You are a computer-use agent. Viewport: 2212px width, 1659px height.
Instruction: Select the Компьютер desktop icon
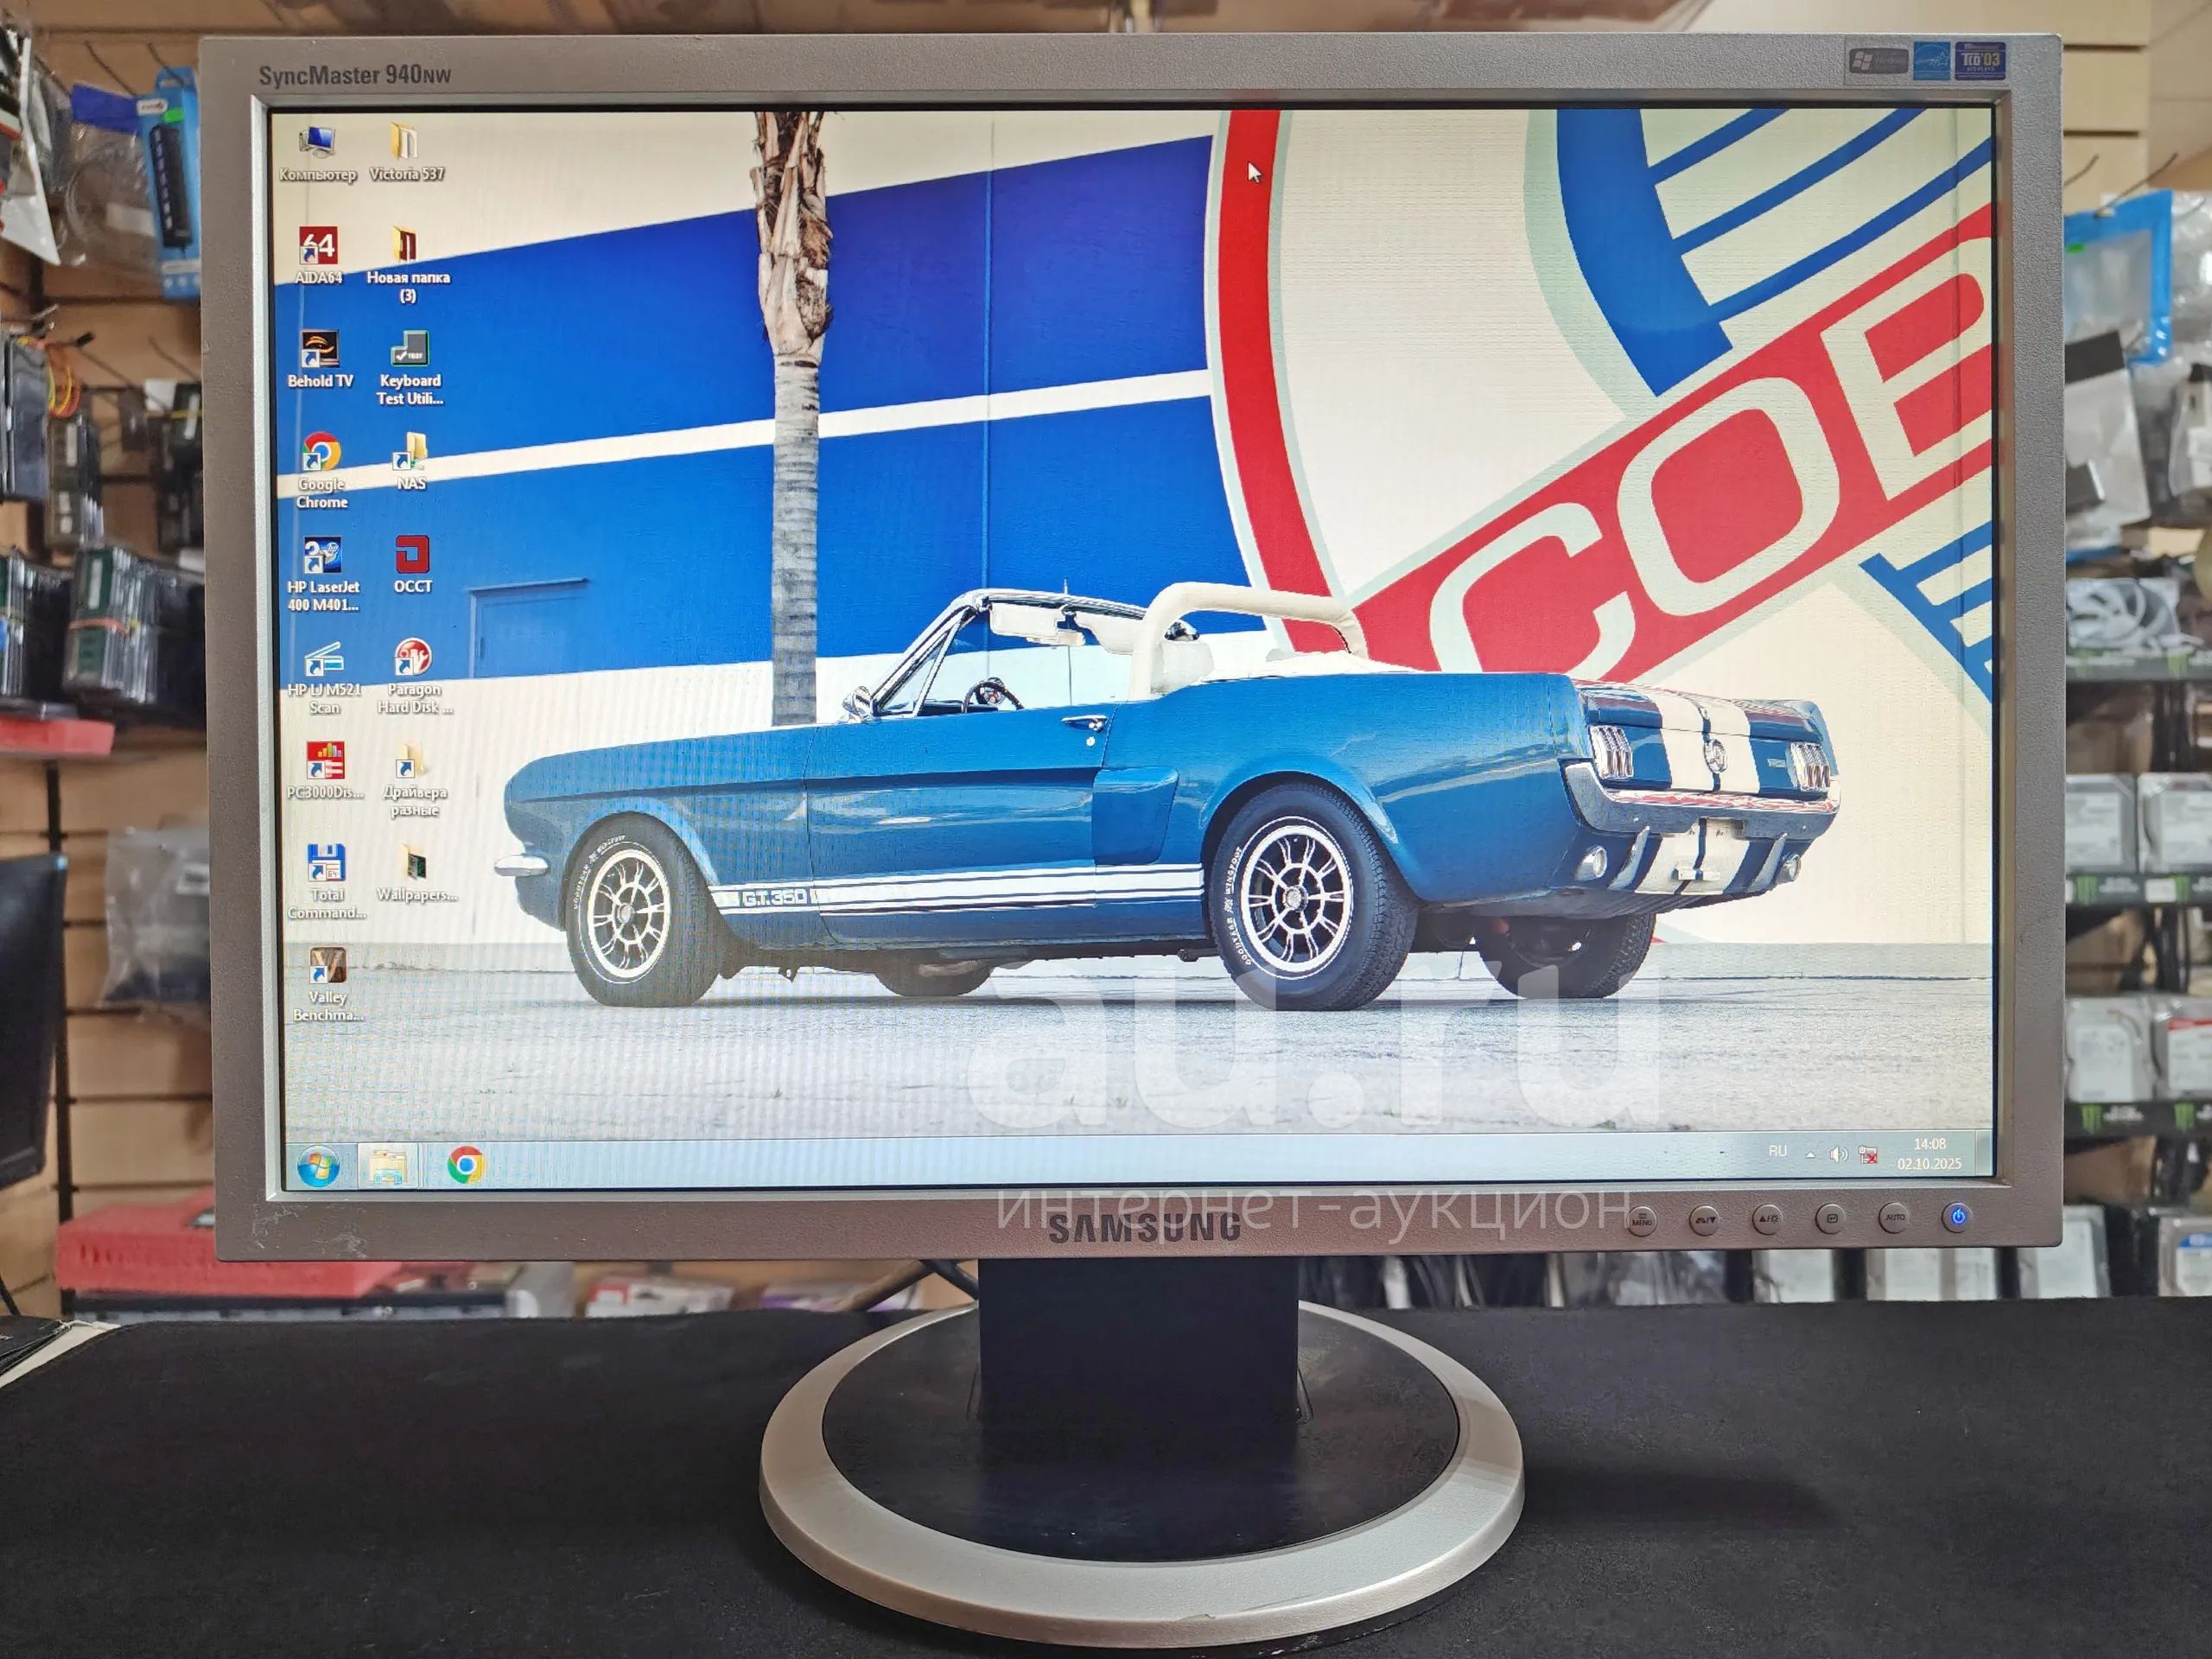click(x=317, y=143)
